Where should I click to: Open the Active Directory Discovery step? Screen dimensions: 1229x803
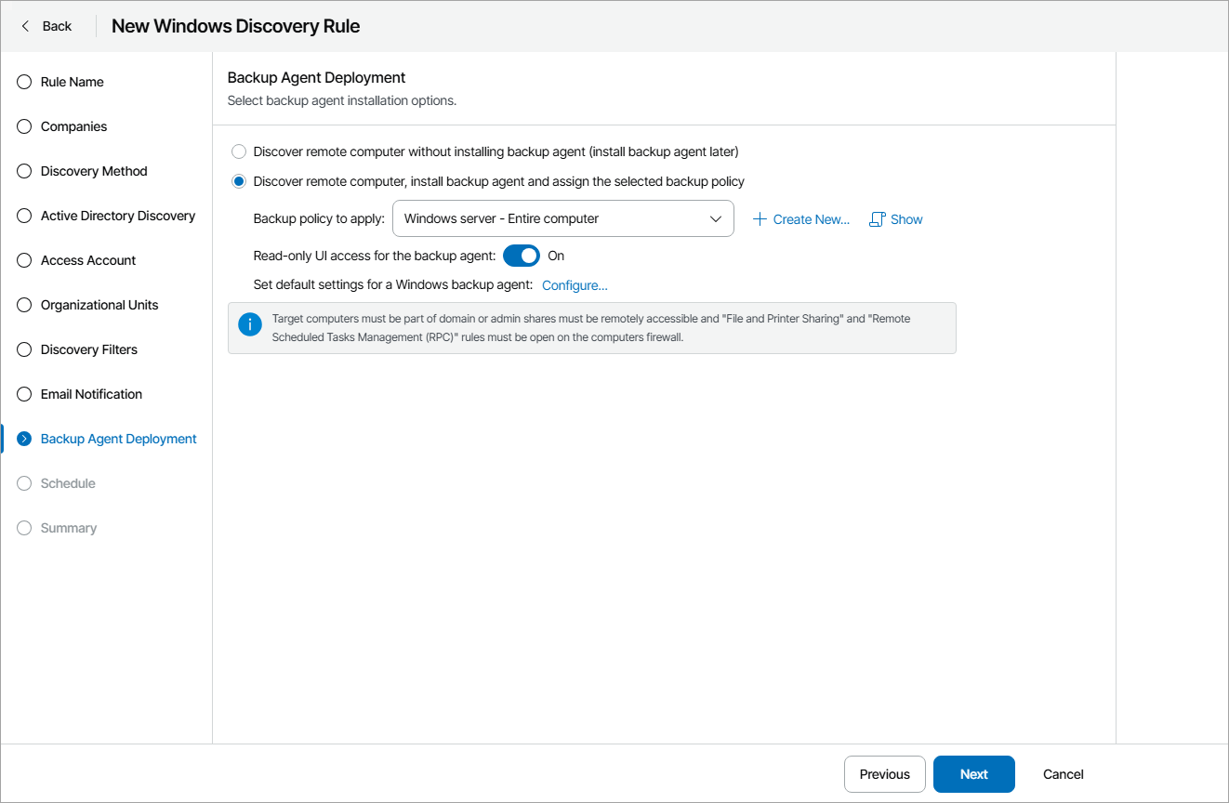118,216
